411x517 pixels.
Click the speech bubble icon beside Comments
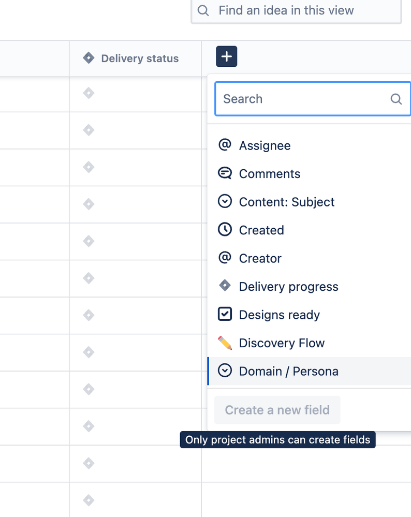pos(225,174)
